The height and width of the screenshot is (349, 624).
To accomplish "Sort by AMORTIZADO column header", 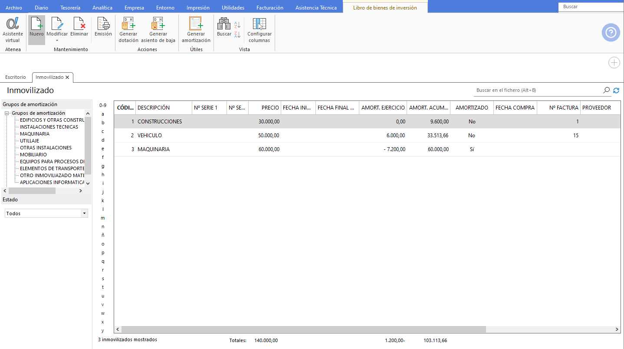I will click(x=472, y=108).
